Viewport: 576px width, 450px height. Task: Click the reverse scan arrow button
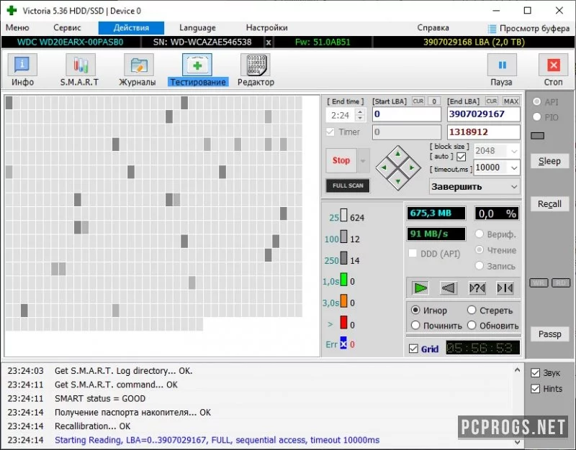click(449, 288)
